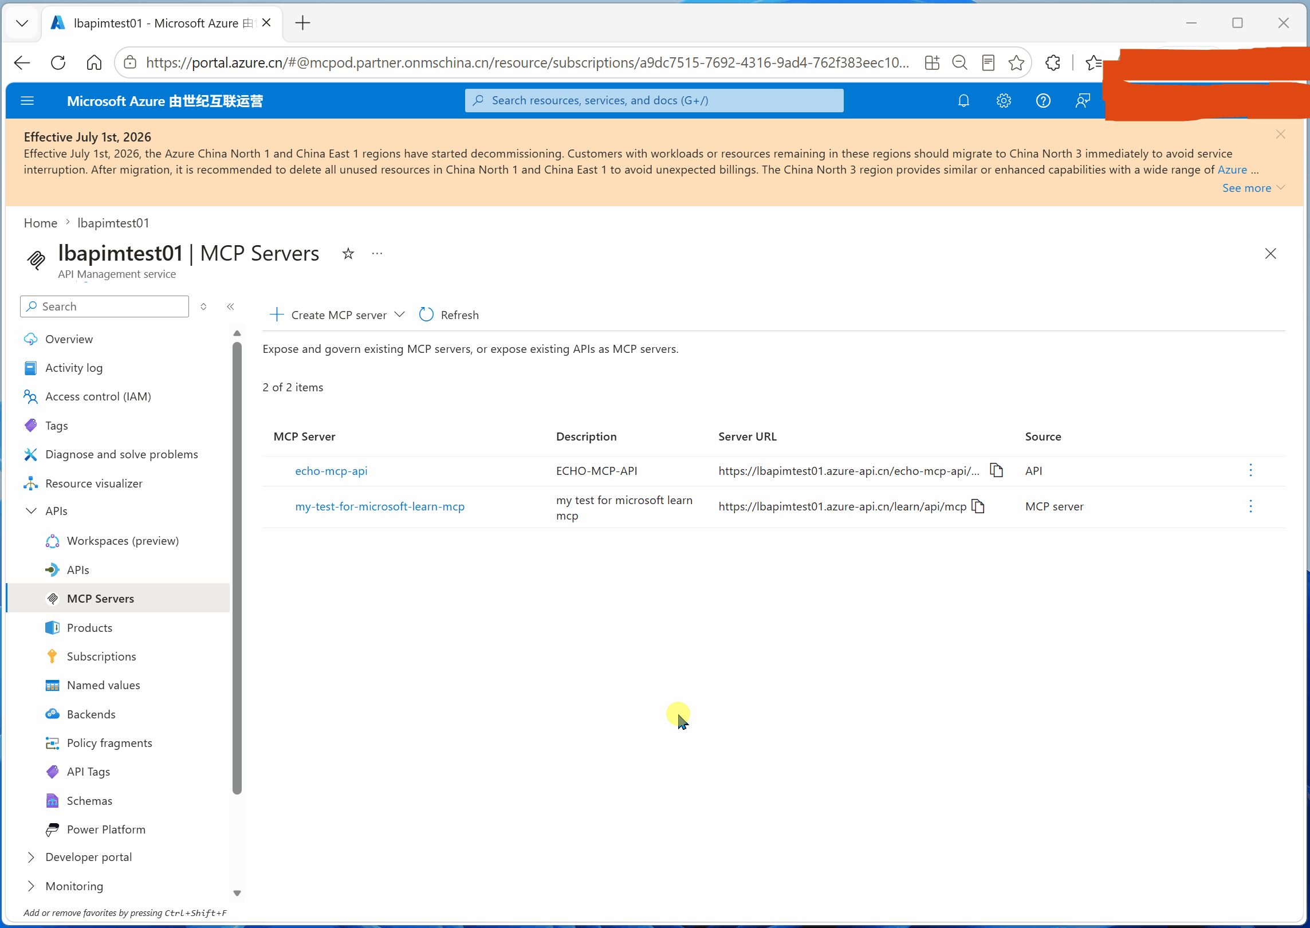
Task: Open the lbapimtest01 breadcrumb link
Action: coord(113,223)
